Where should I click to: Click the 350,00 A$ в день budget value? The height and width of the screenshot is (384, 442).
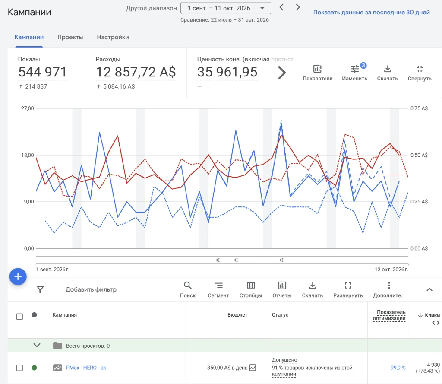point(227,368)
